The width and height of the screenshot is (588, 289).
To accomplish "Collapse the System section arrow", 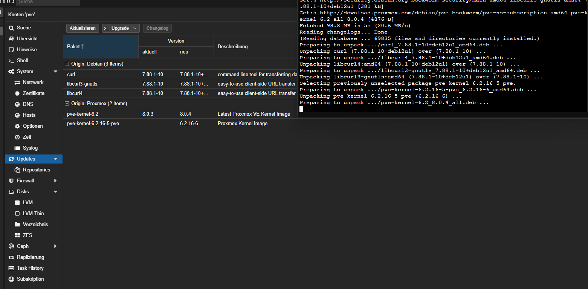I will tap(55, 71).
